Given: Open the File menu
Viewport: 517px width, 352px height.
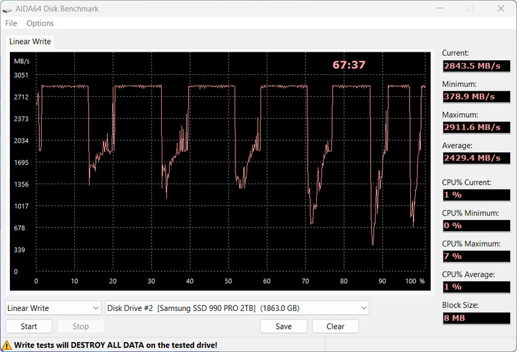Looking at the screenshot, I should 11,23.
